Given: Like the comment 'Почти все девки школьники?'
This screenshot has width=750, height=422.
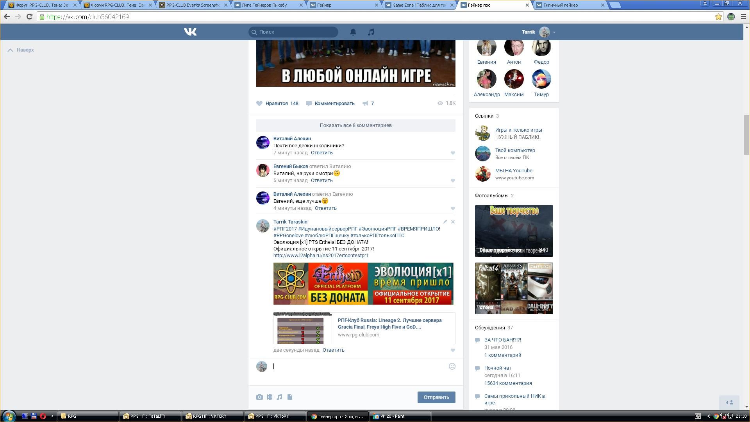Looking at the screenshot, I should tap(453, 153).
